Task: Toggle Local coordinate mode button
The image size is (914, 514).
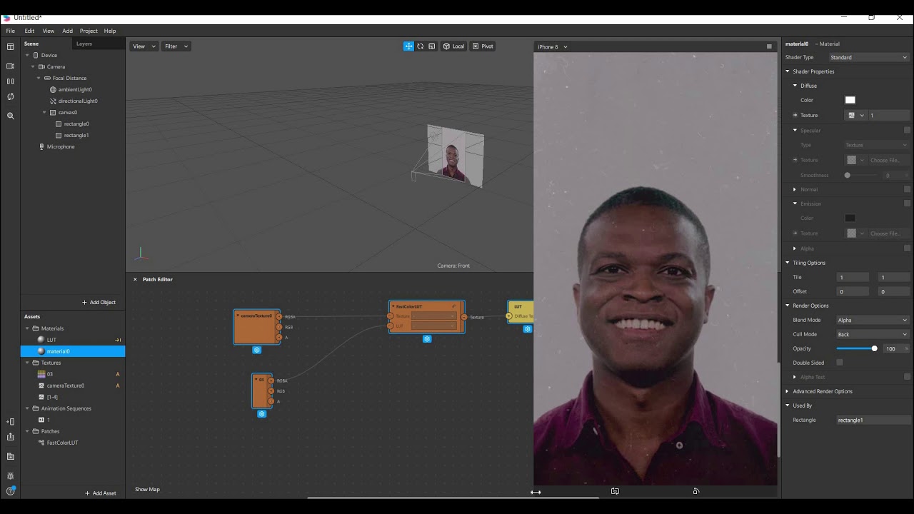Action: [453, 46]
